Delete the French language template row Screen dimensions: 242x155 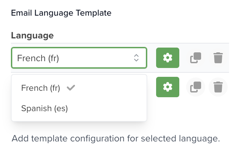tap(218, 58)
